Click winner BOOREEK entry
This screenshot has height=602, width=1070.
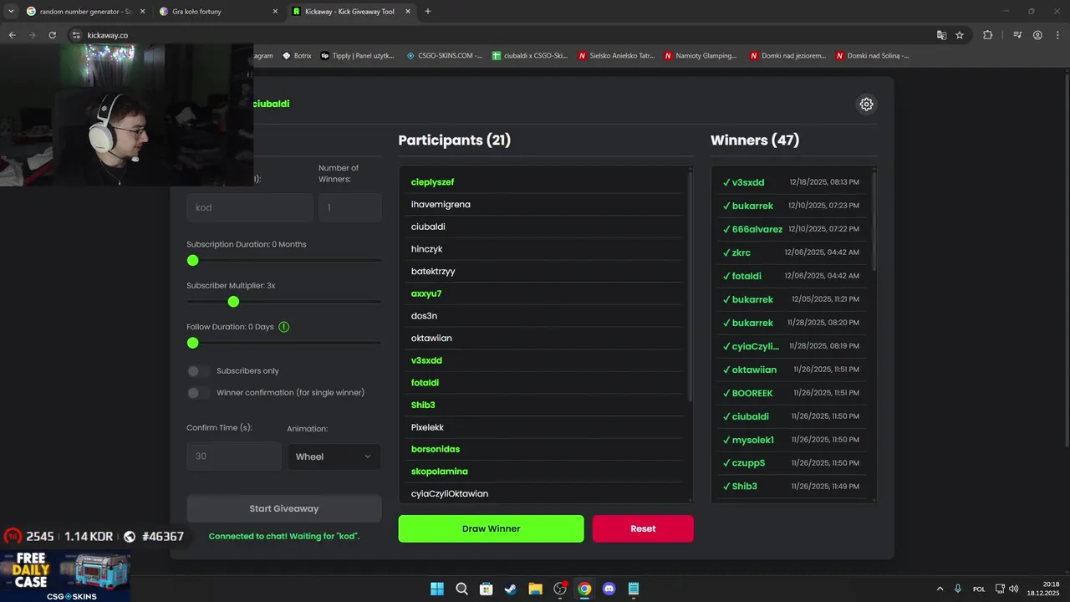791,393
